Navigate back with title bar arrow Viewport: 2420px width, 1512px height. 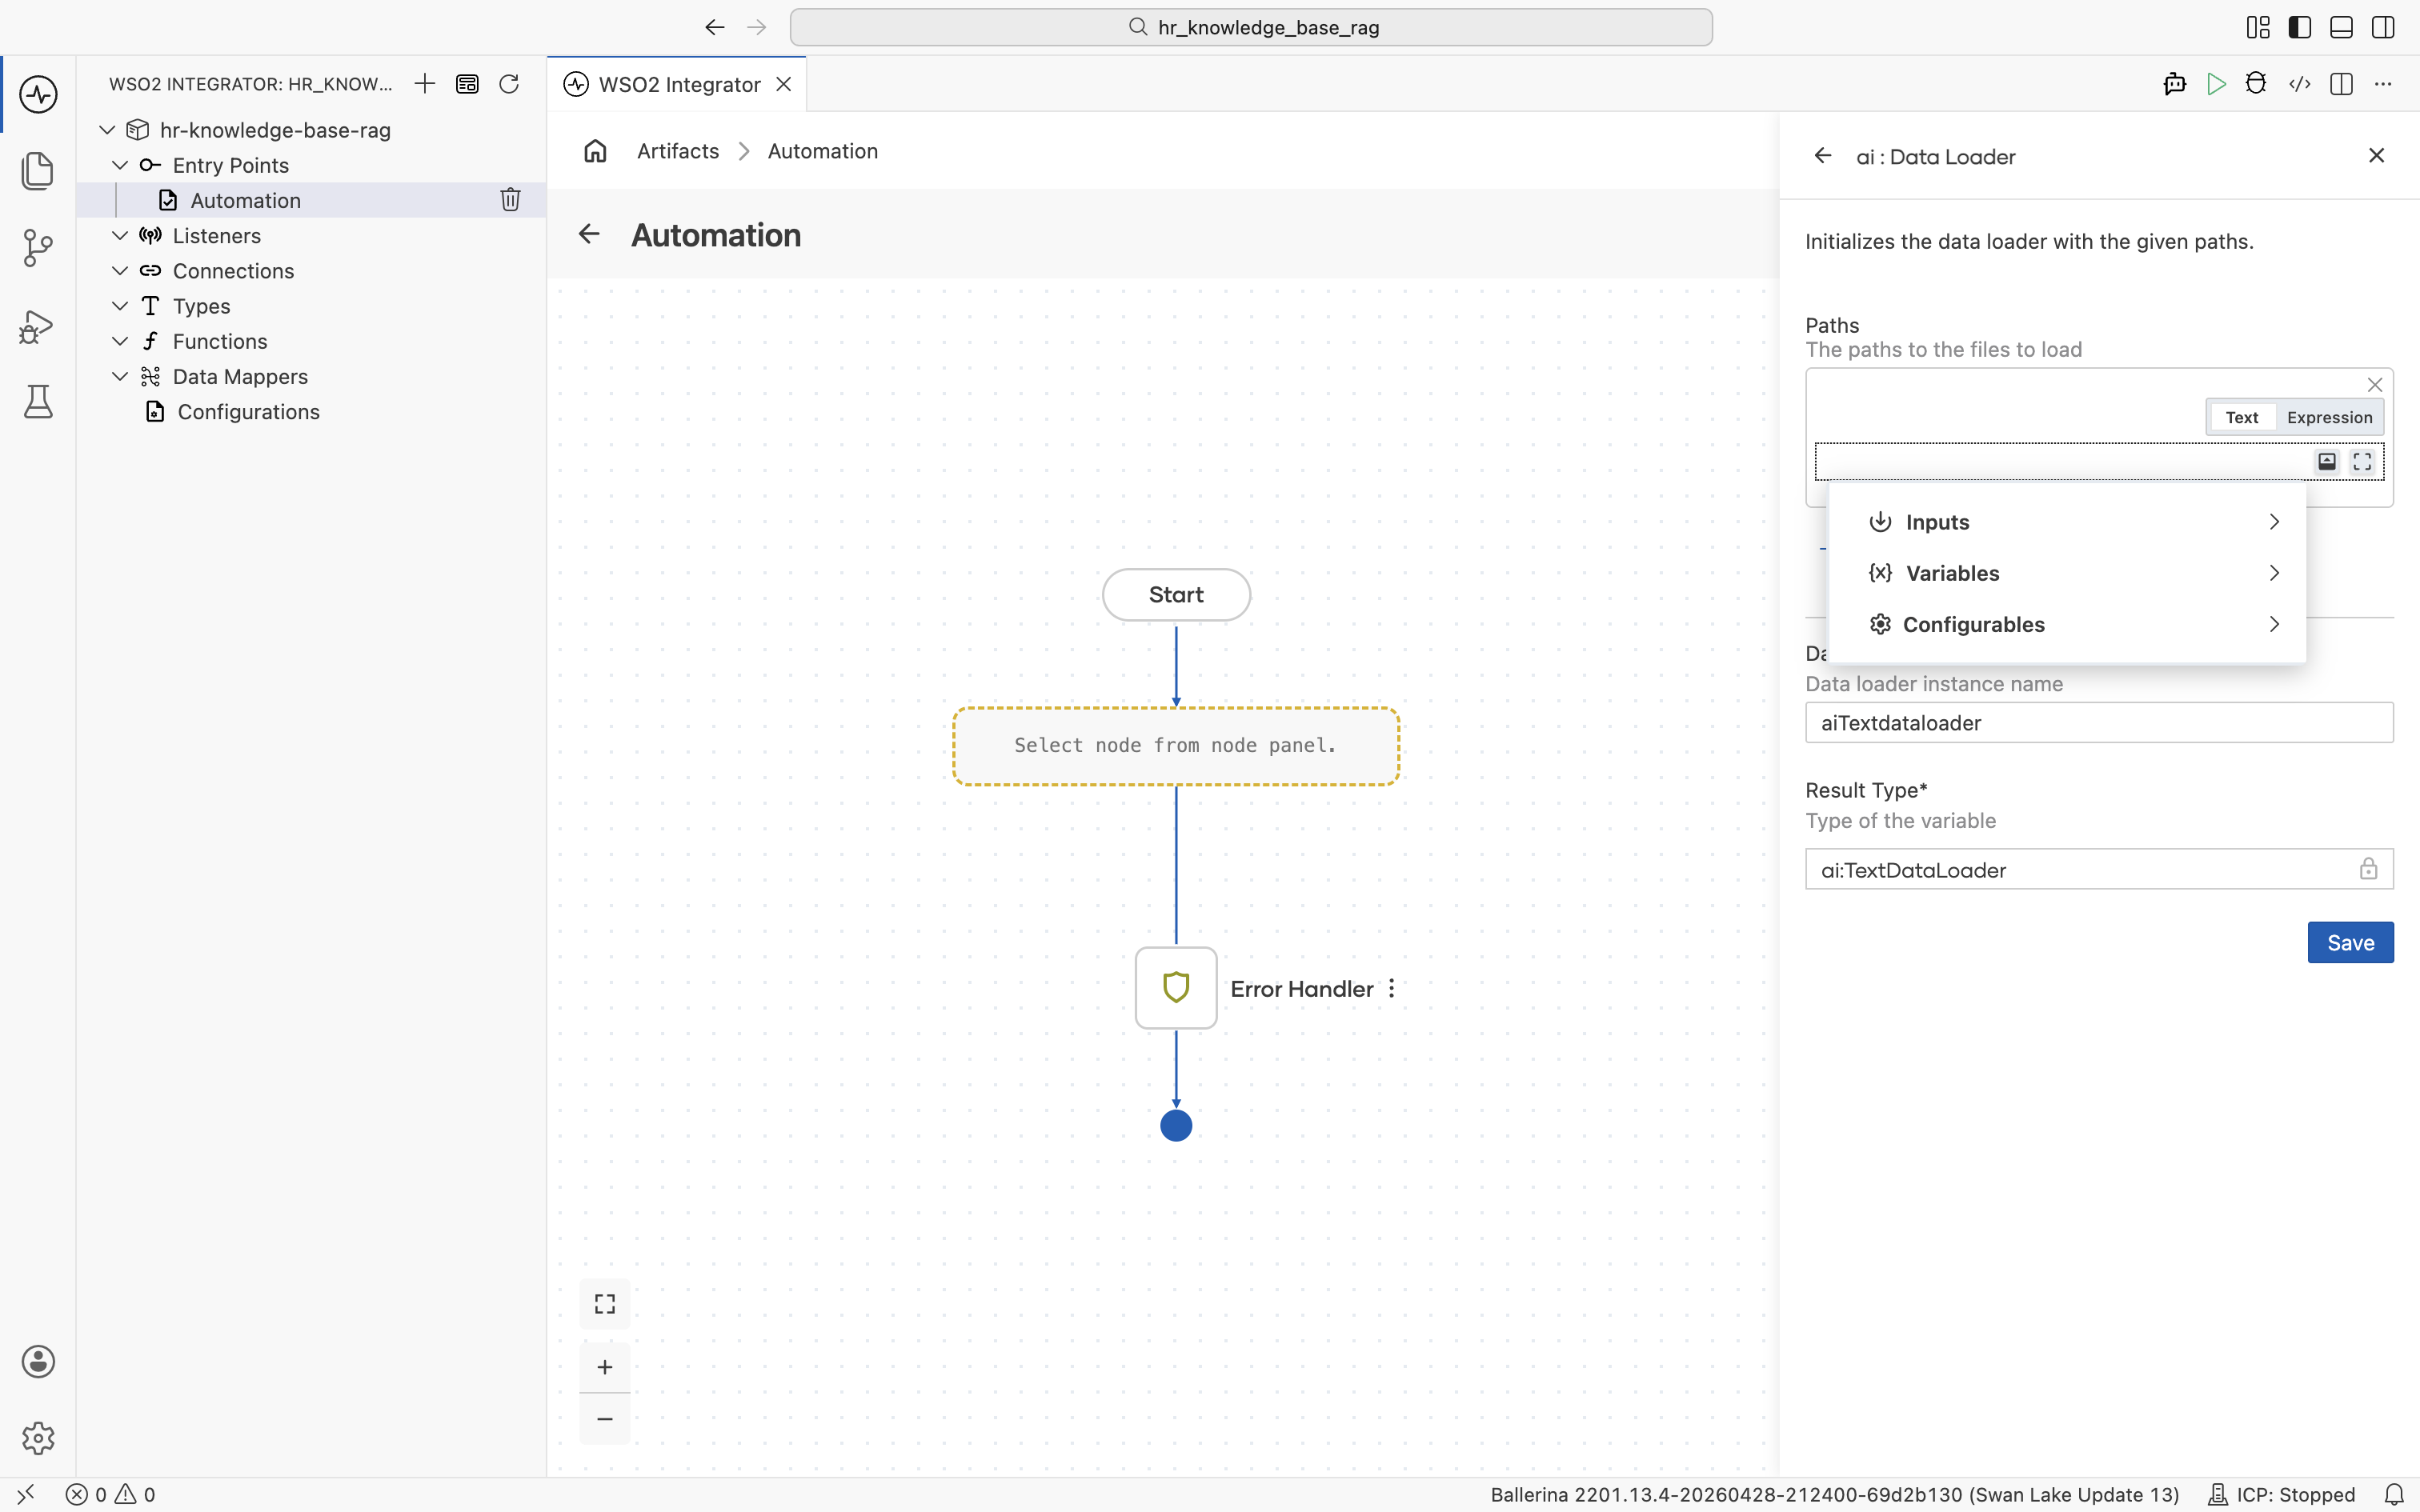pos(714,27)
